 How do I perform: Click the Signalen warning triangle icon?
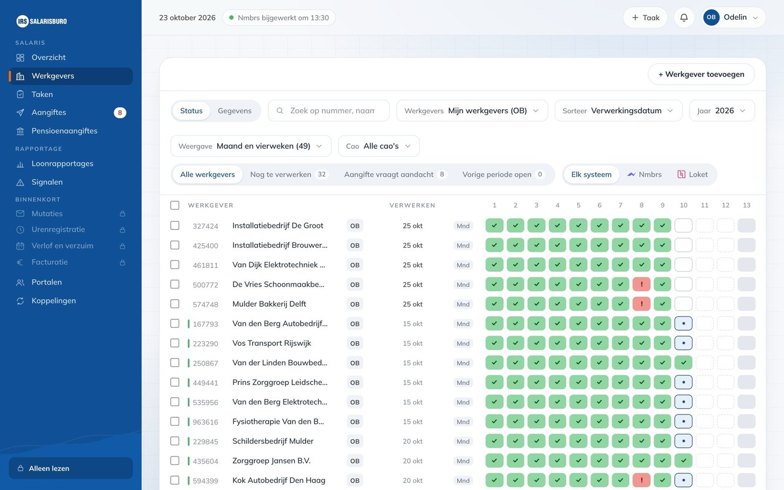(x=20, y=182)
